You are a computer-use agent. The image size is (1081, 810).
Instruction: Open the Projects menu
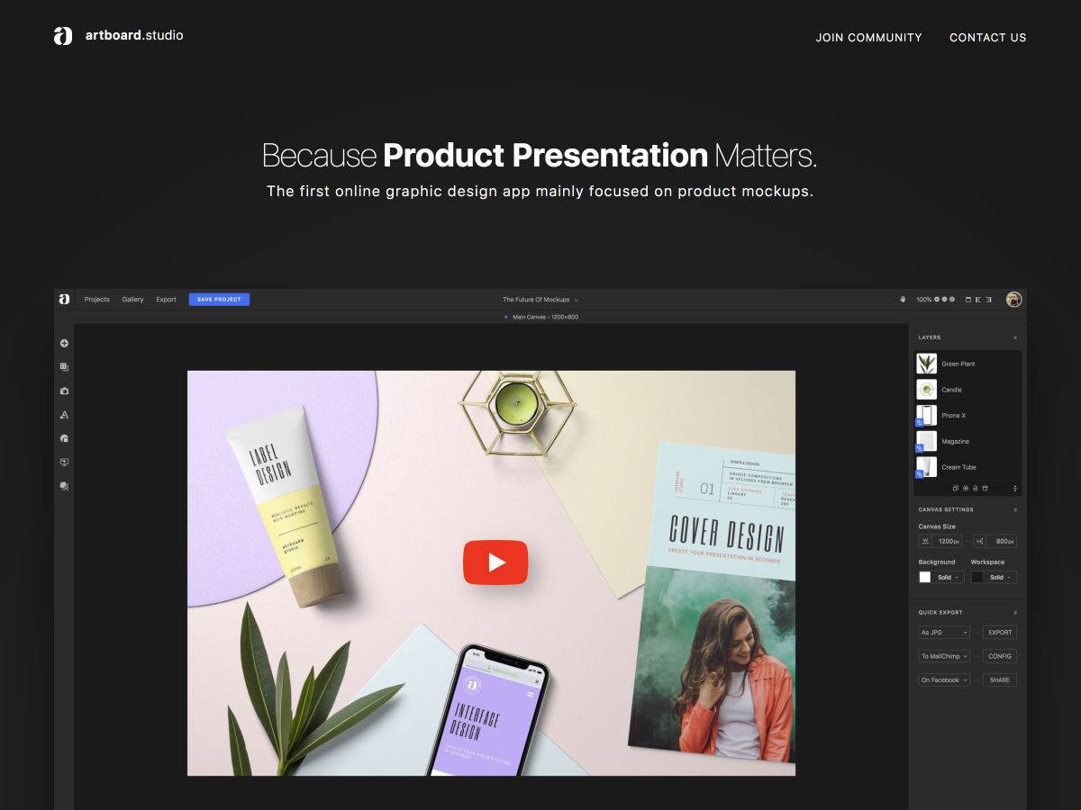click(x=96, y=300)
